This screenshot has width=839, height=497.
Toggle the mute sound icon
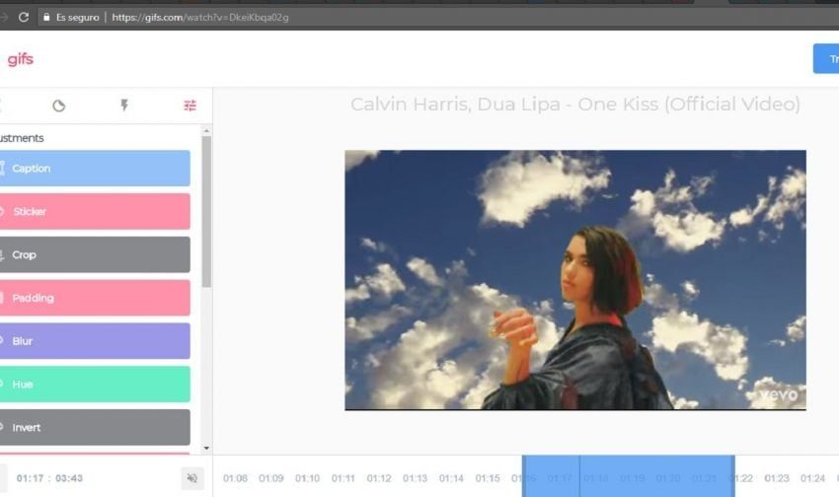point(191,478)
